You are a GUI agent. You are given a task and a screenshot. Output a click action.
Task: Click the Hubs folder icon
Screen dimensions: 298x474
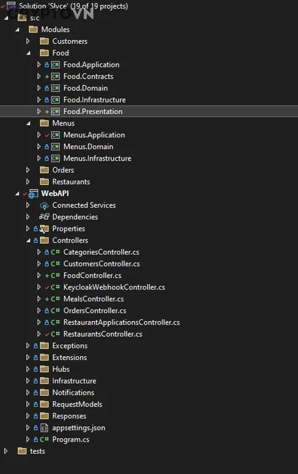(44, 369)
